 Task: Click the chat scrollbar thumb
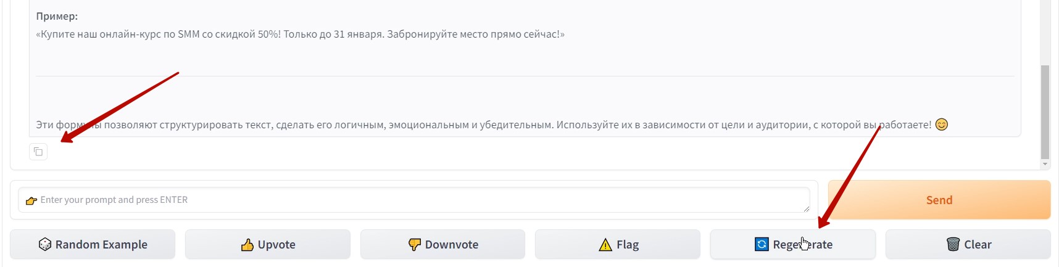(x=1045, y=111)
